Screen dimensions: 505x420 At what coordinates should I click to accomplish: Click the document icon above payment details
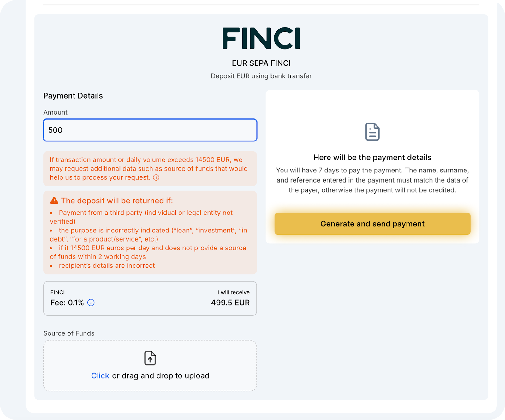[x=372, y=132]
